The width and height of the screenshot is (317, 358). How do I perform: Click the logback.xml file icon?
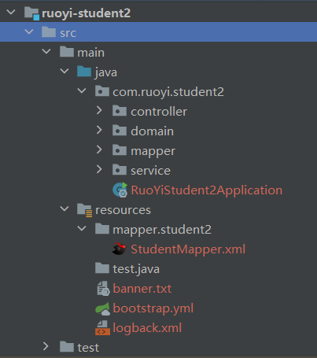(102, 328)
